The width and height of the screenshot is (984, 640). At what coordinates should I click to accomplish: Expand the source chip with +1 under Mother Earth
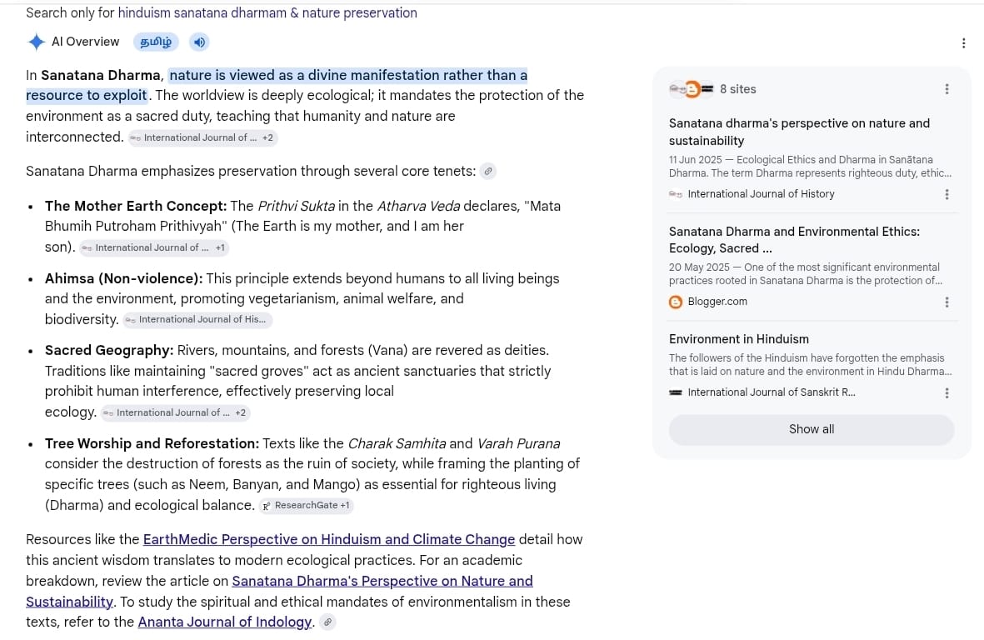154,247
